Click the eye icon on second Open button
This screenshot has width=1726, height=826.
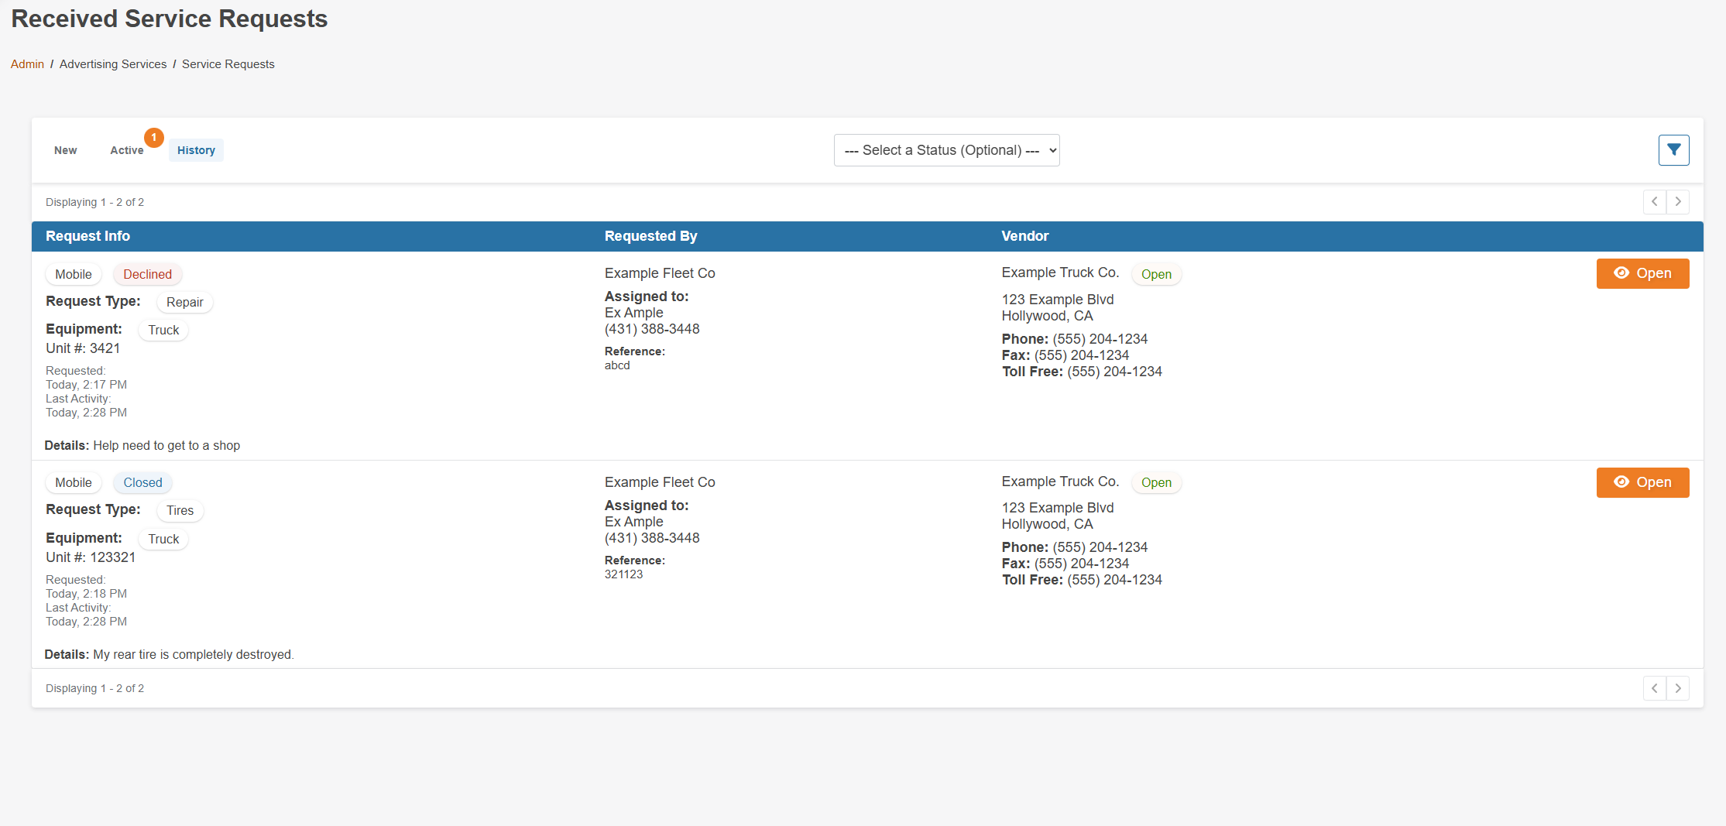tap(1622, 482)
